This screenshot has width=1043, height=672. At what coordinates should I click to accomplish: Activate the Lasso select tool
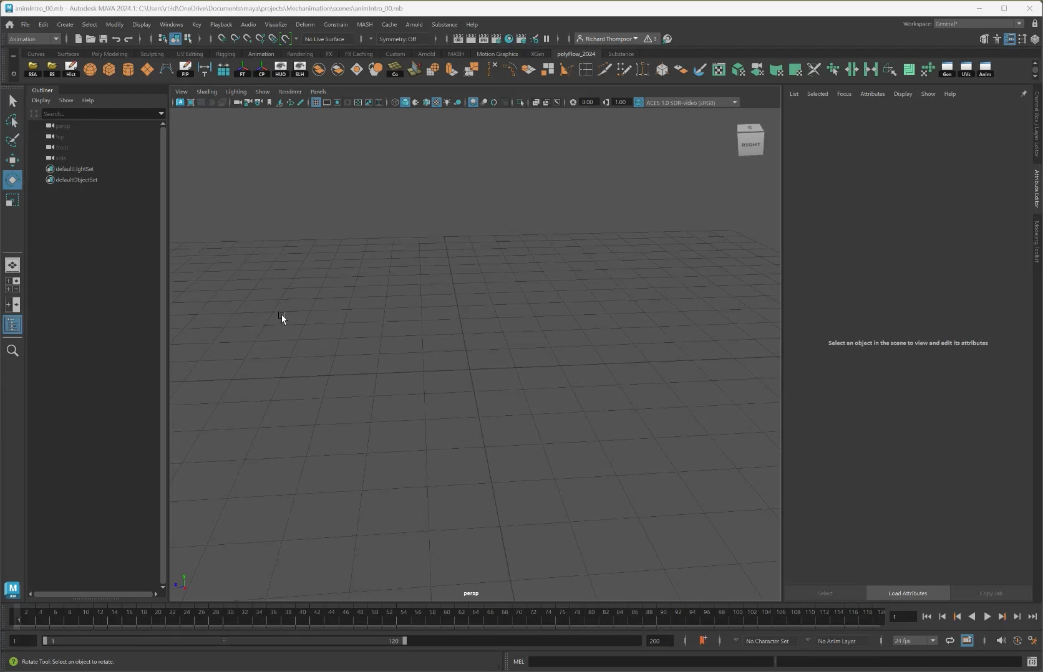pos(12,120)
